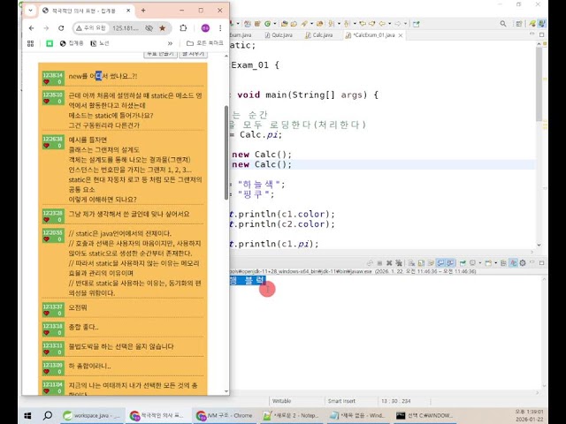The width and height of the screenshot is (566, 424).
Task: Open a new Chrome tab
Action: (x=143, y=11)
